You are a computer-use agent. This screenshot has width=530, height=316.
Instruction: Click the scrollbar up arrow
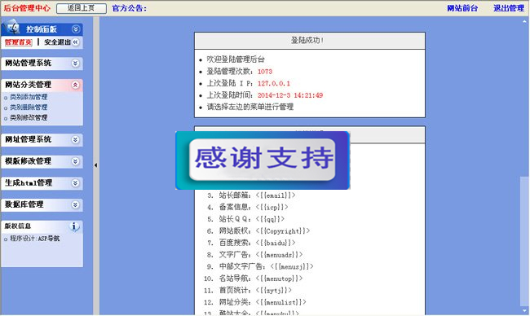[525, 21]
